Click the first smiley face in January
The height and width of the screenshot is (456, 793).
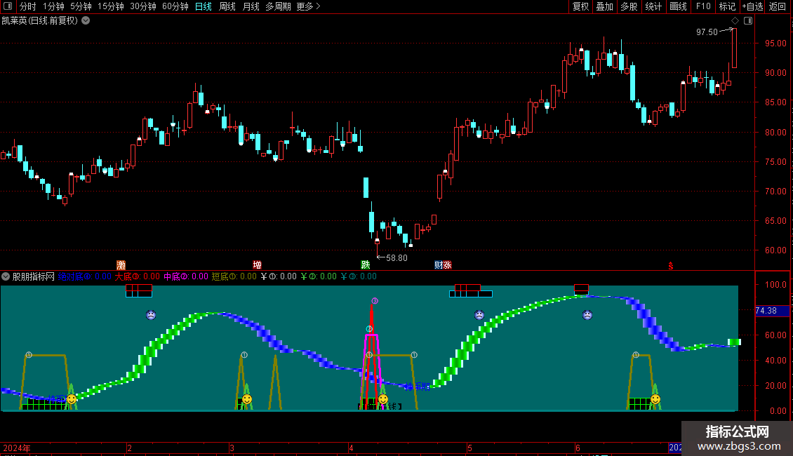(x=72, y=399)
